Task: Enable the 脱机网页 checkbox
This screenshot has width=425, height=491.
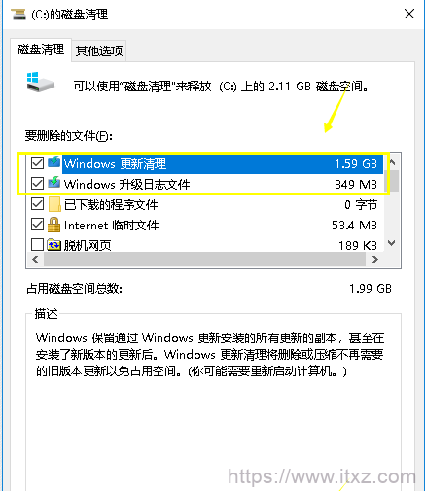Action: (x=37, y=245)
